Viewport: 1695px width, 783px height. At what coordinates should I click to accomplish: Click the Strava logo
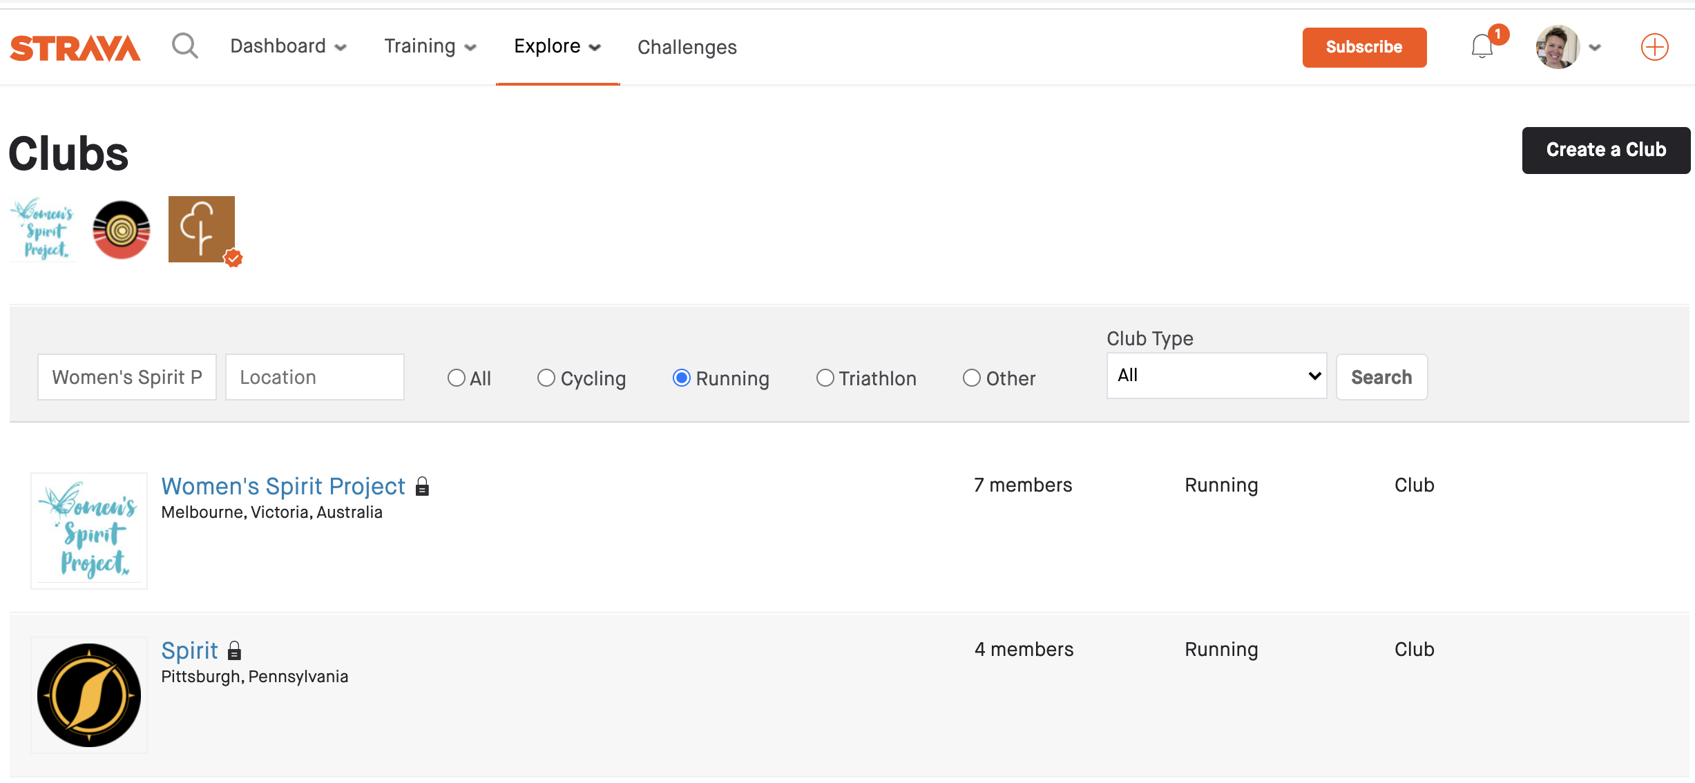pyautogui.click(x=75, y=48)
